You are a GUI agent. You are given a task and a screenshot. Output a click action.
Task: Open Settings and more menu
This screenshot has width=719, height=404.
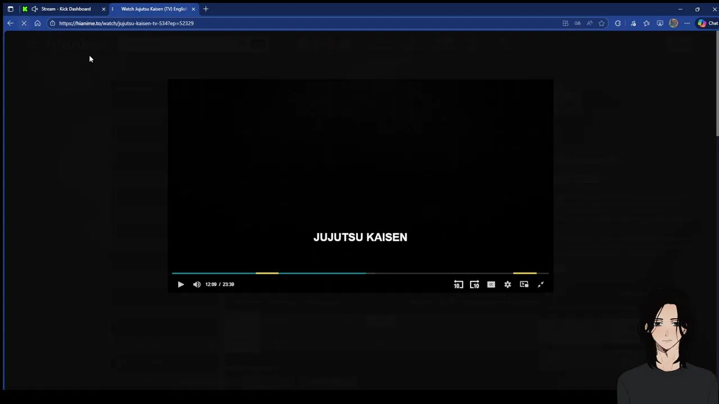tap(687, 23)
